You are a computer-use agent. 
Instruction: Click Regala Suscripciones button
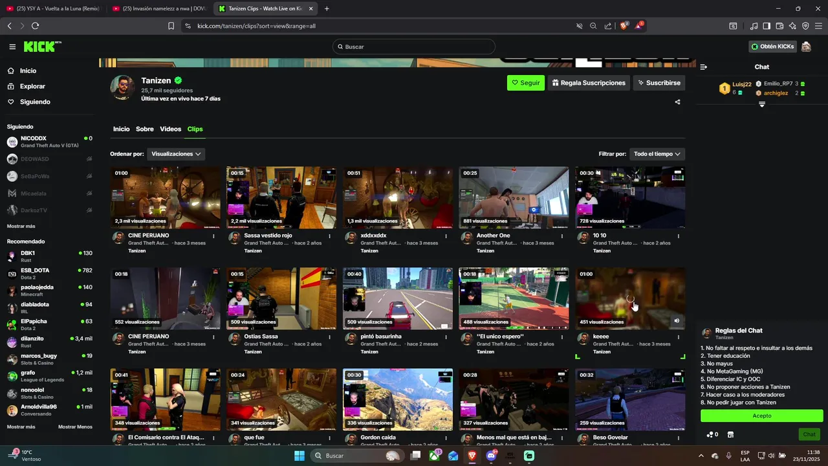click(589, 83)
